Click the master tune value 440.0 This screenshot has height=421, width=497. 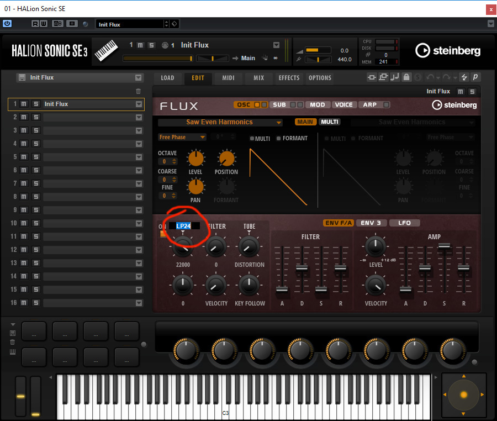coord(345,59)
